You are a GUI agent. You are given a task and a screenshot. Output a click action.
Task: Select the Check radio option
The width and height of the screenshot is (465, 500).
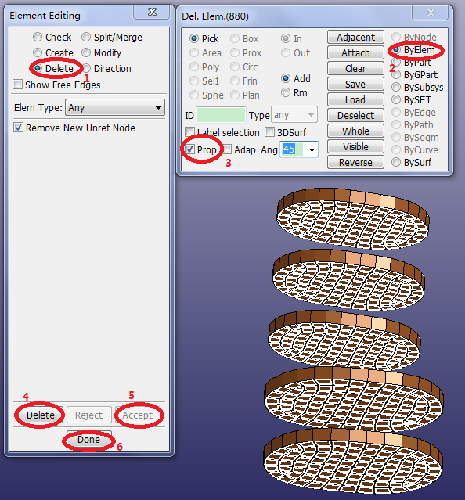pos(38,37)
